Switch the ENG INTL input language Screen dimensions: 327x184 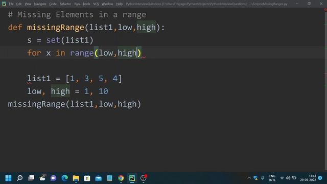coord(272,178)
